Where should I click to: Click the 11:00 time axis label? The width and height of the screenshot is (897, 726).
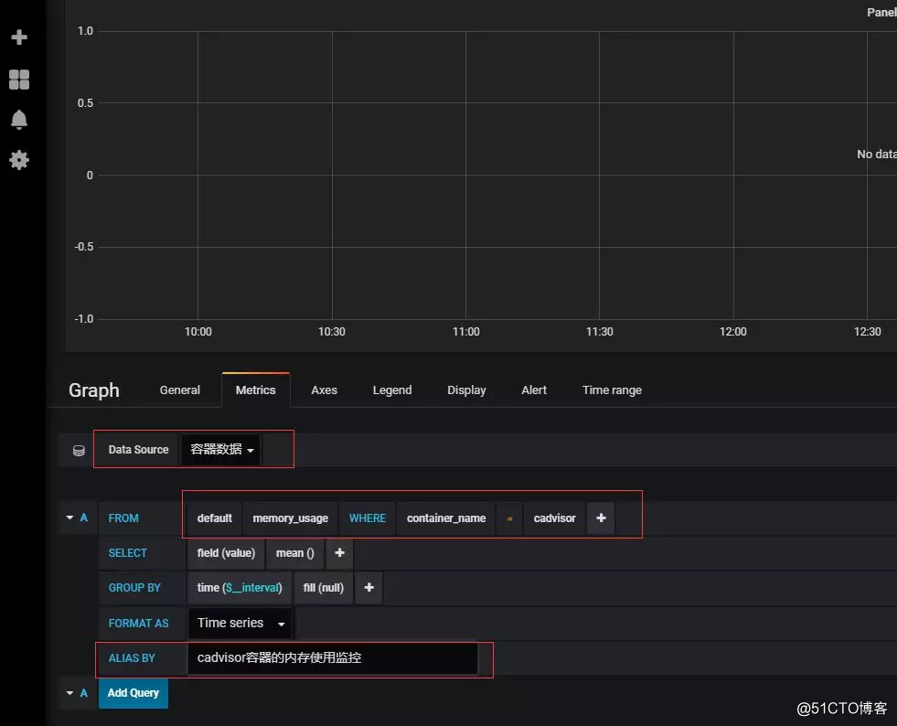click(x=465, y=332)
